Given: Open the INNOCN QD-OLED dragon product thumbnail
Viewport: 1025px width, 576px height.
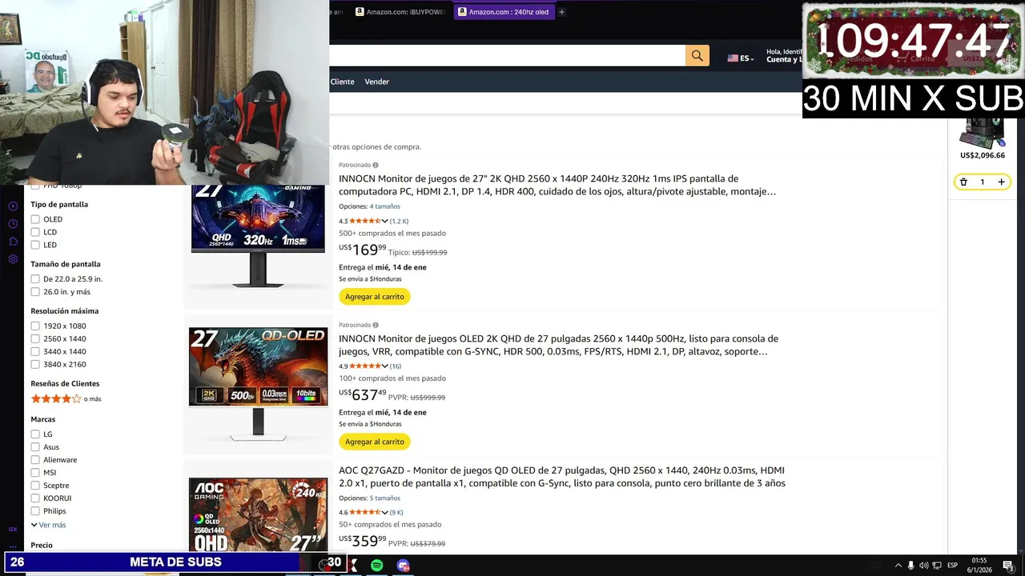Looking at the screenshot, I should (258, 384).
